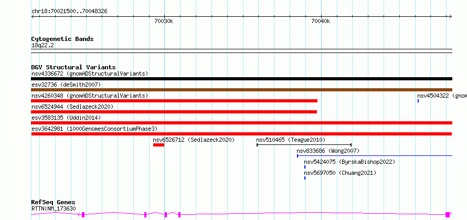Click the nsv4260348 (gnomADStructuralVariants) label
The image size is (467, 220).
90,96
